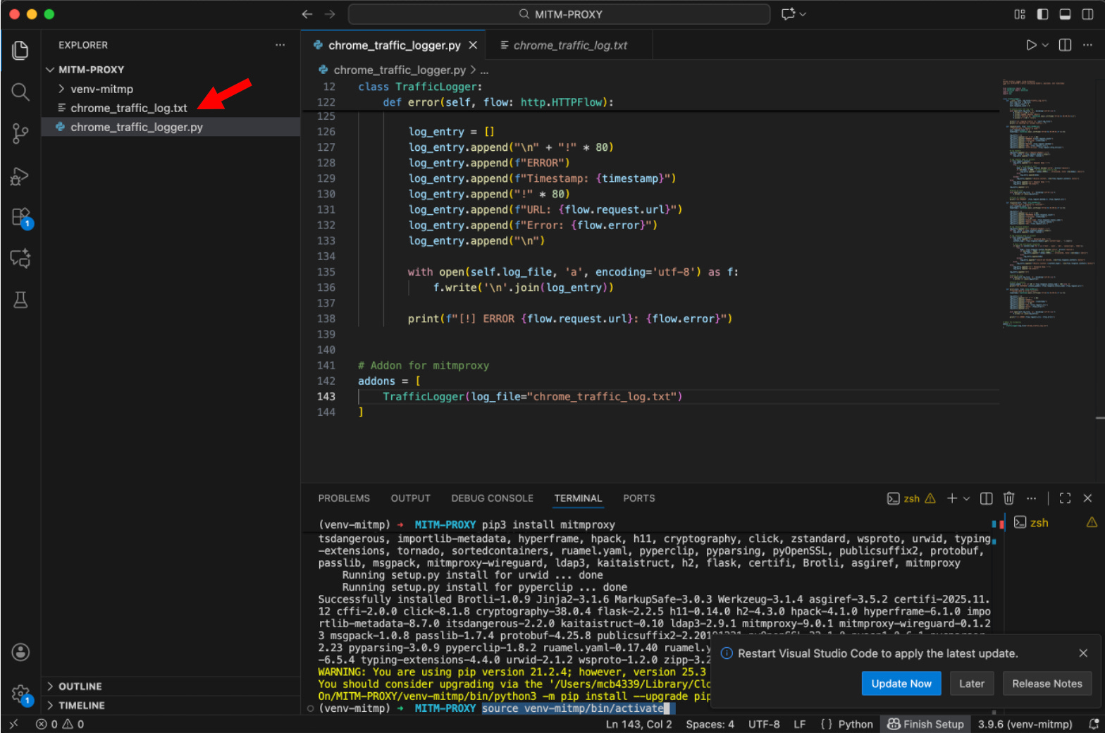1105x733 pixels.
Task: Switch to the PORTS panel tab
Action: (x=639, y=498)
